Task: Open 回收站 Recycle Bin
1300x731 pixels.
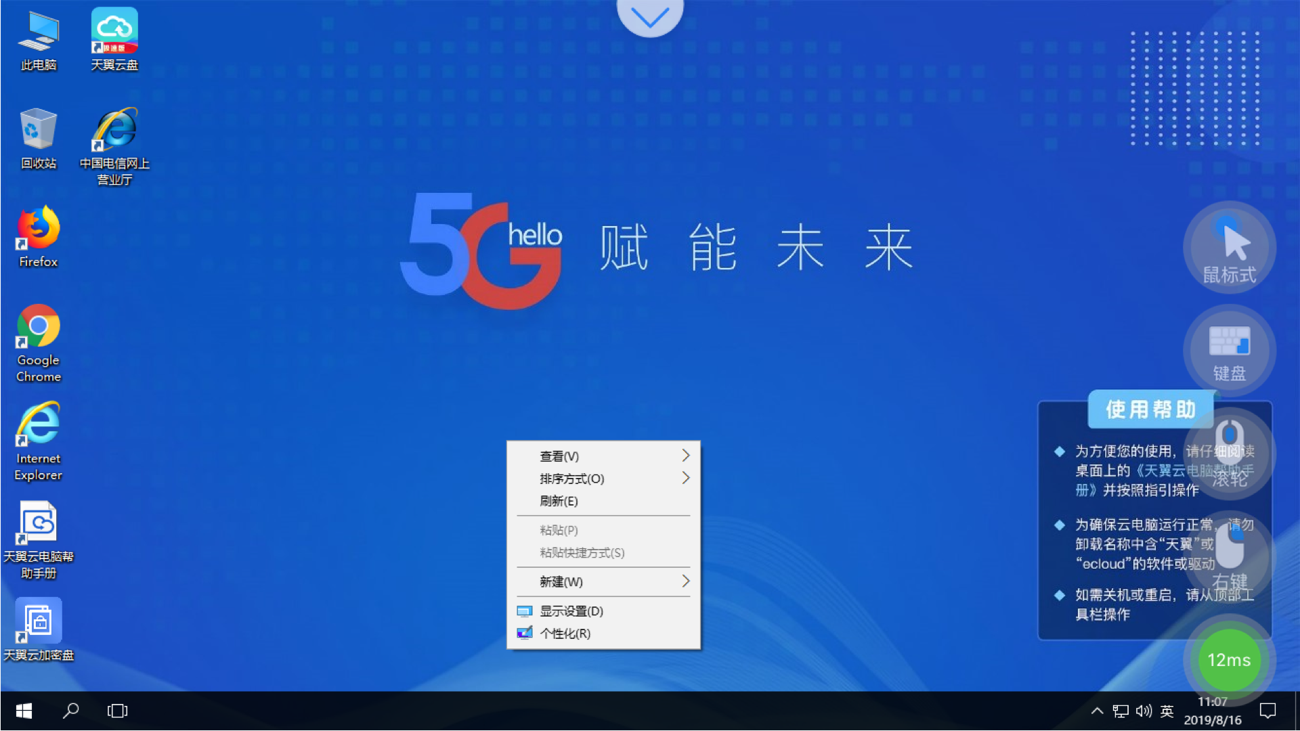Action: coord(39,138)
